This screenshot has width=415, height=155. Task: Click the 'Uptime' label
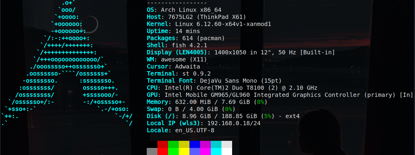click(157, 31)
